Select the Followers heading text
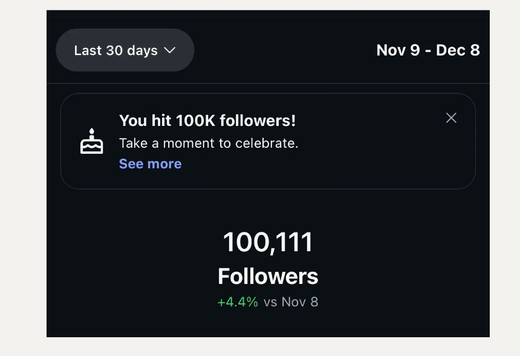This screenshot has width=520, height=356. (267, 275)
